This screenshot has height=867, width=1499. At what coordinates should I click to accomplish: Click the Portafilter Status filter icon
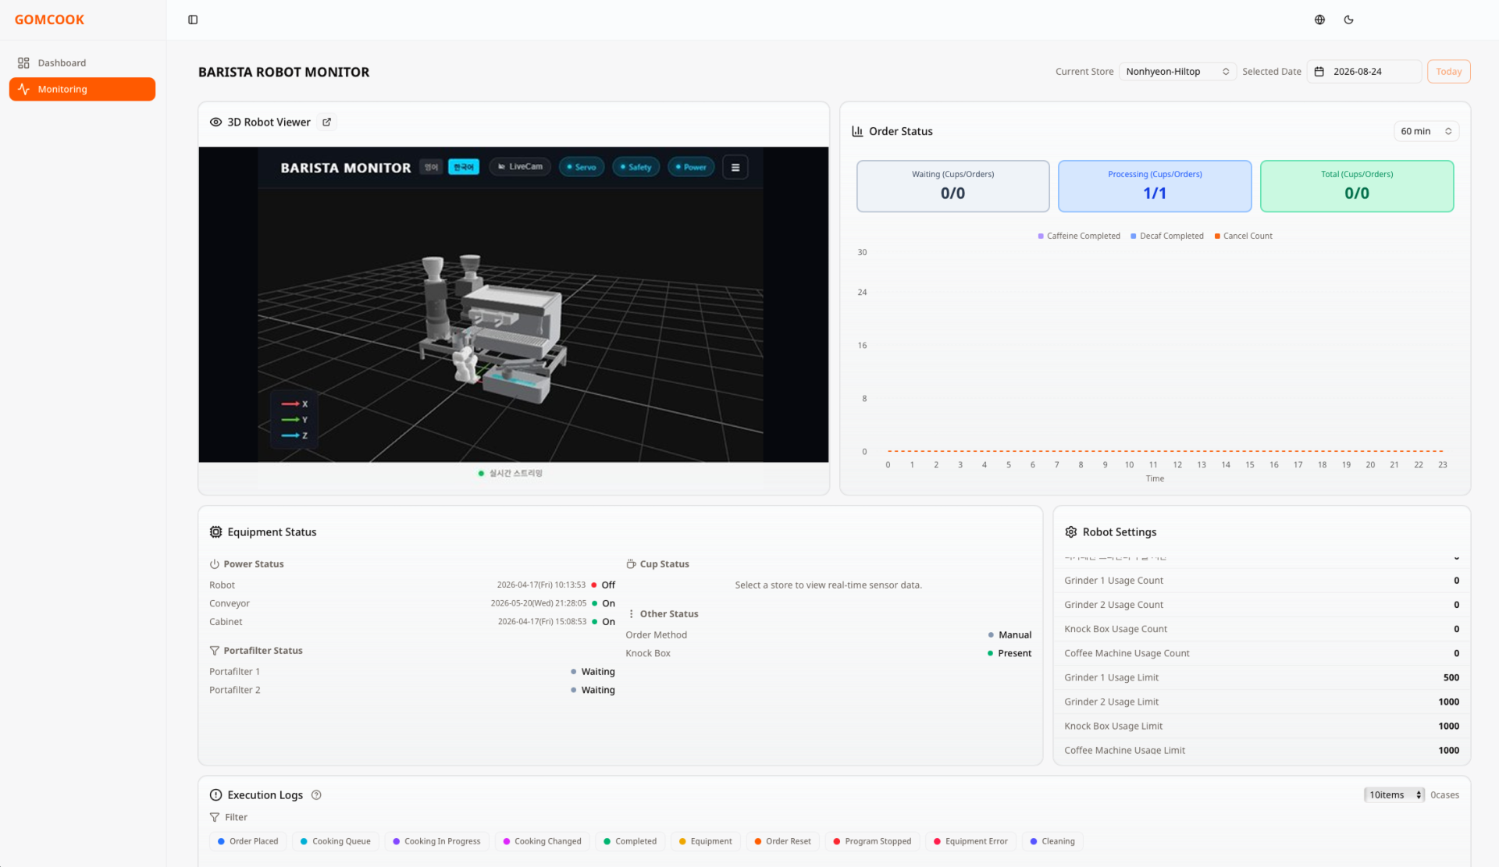214,650
